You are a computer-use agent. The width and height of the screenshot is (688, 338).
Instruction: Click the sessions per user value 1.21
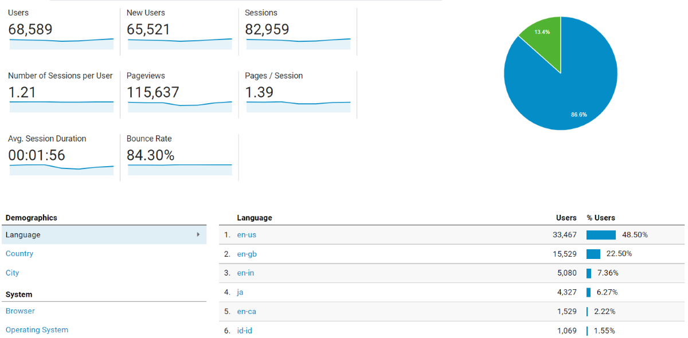tap(22, 92)
